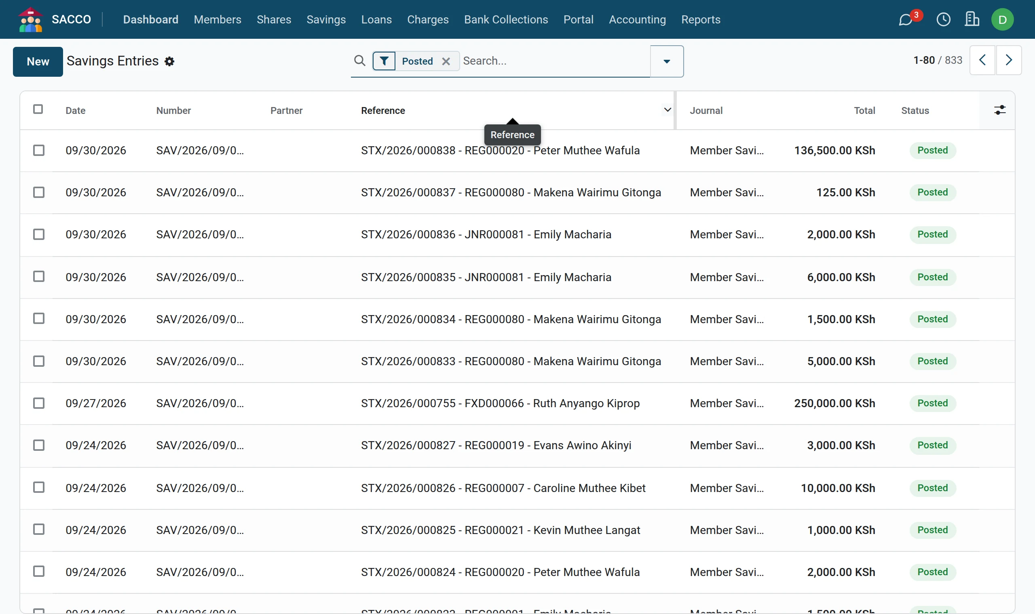Go to previous page of records
1035x614 pixels.
click(x=982, y=61)
